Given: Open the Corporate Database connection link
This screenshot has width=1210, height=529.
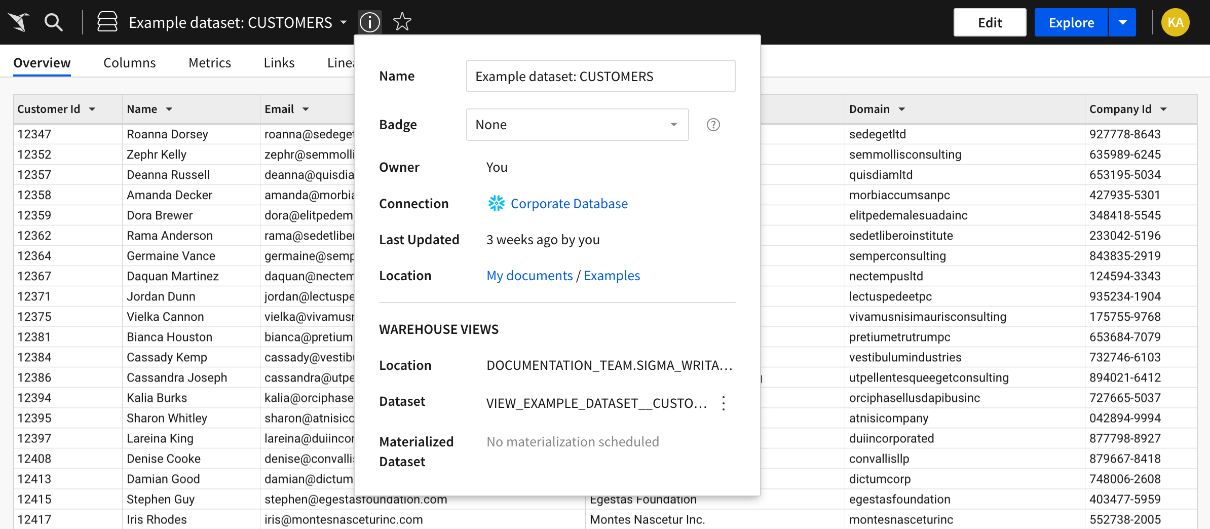Looking at the screenshot, I should pos(569,204).
